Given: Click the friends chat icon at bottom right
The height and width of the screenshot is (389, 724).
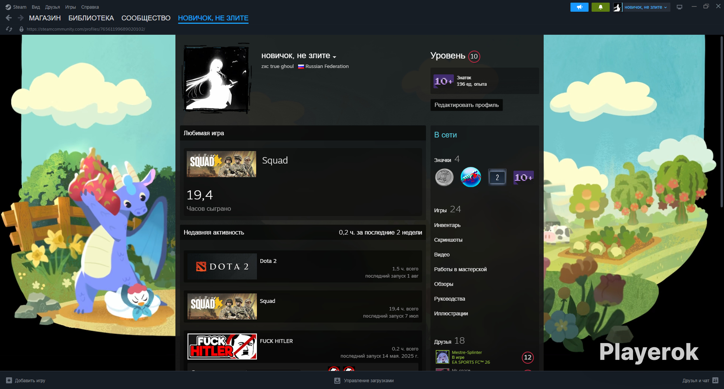Looking at the screenshot, I should pyautogui.click(x=715, y=380).
